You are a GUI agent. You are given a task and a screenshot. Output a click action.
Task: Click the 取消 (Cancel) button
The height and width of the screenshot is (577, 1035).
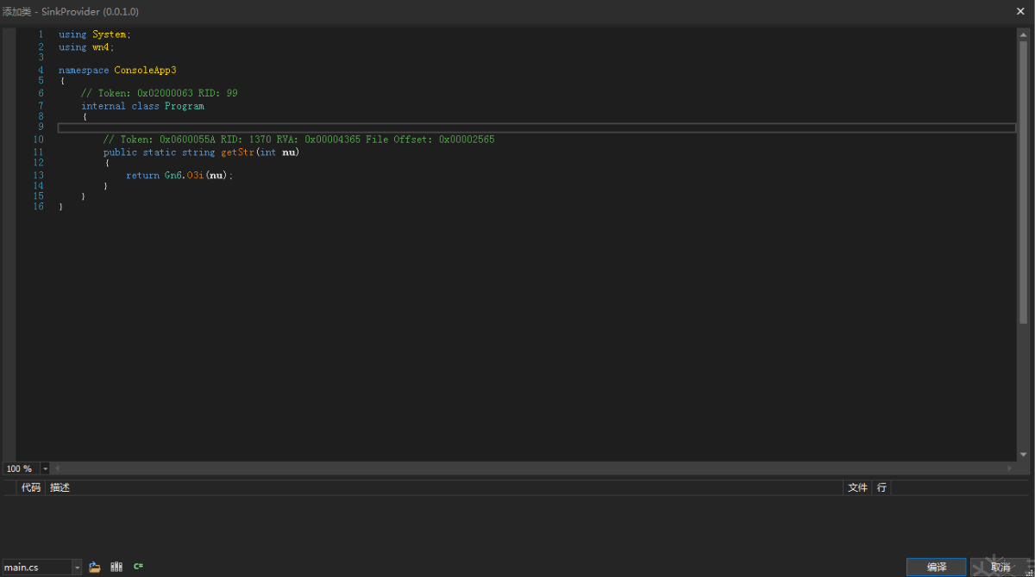click(1000, 567)
